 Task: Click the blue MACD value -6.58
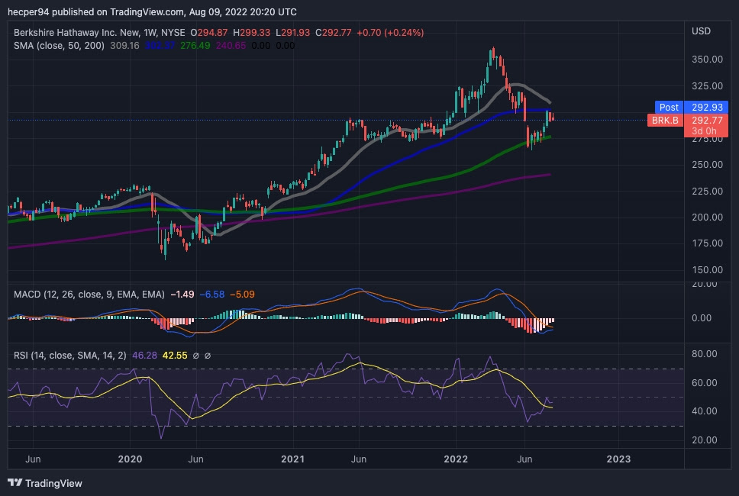(212, 295)
